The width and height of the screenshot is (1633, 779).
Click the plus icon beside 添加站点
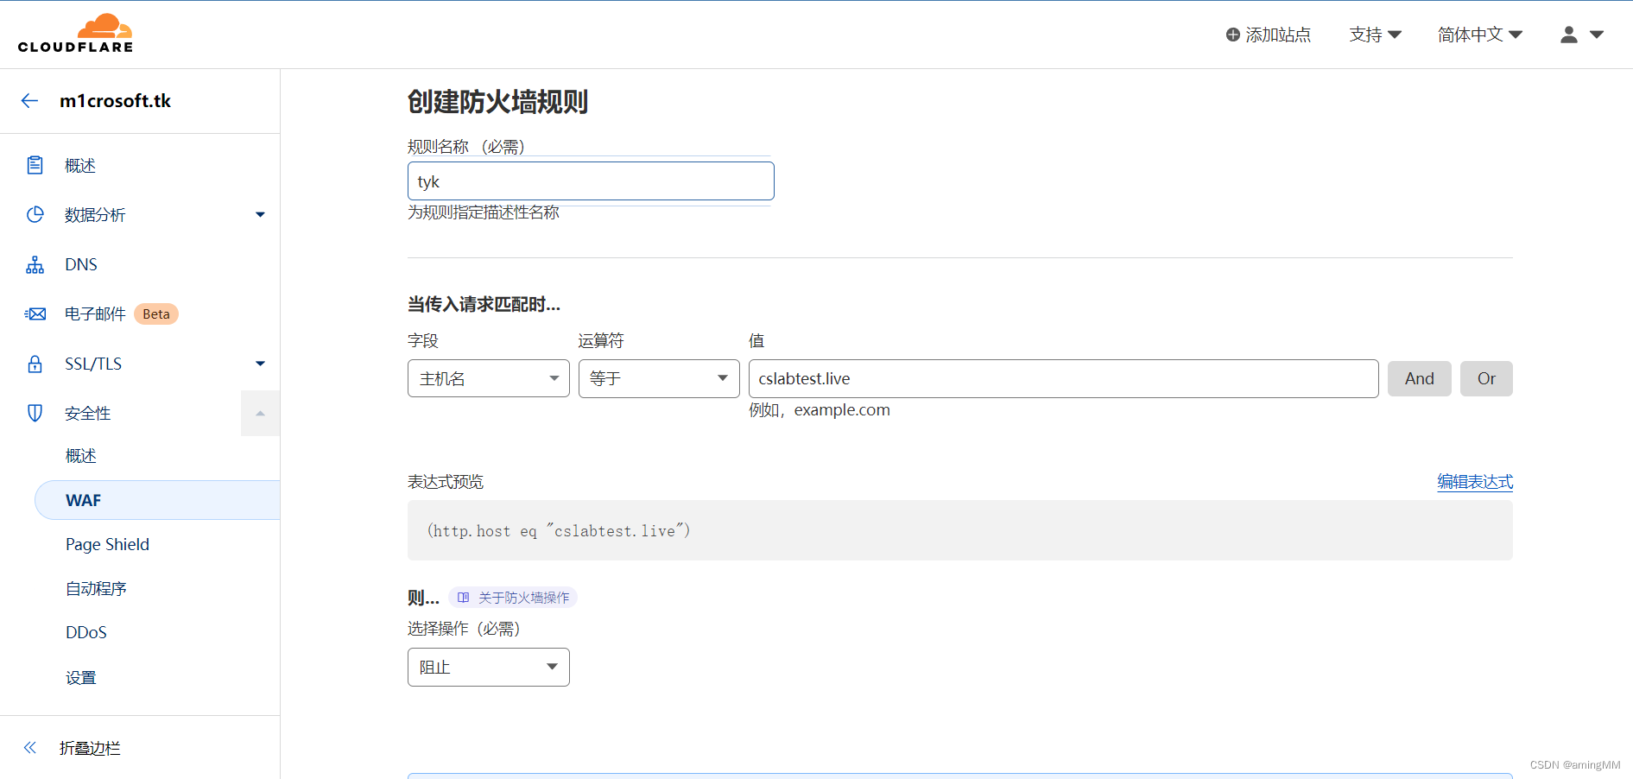pyautogui.click(x=1233, y=35)
